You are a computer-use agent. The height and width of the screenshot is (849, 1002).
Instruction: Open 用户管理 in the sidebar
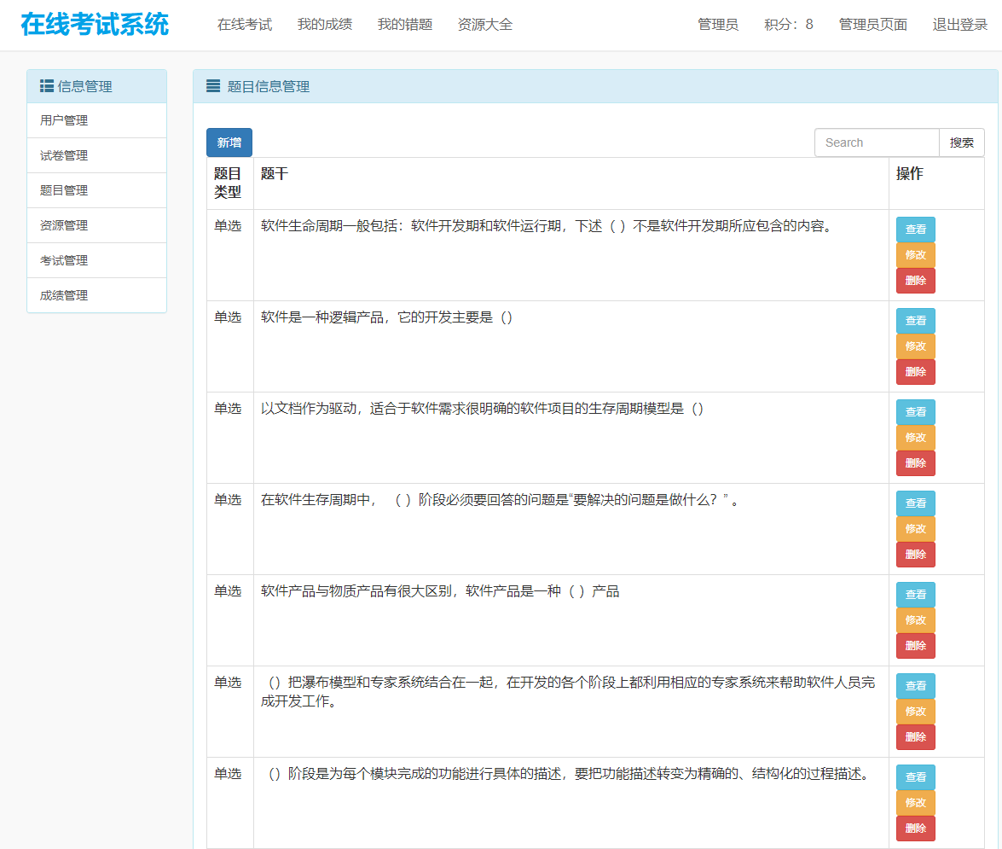(x=96, y=120)
